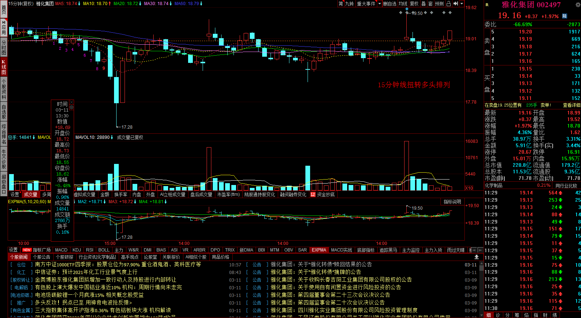Expand the 重大事件 dropdown arrow

click(x=380, y=4)
